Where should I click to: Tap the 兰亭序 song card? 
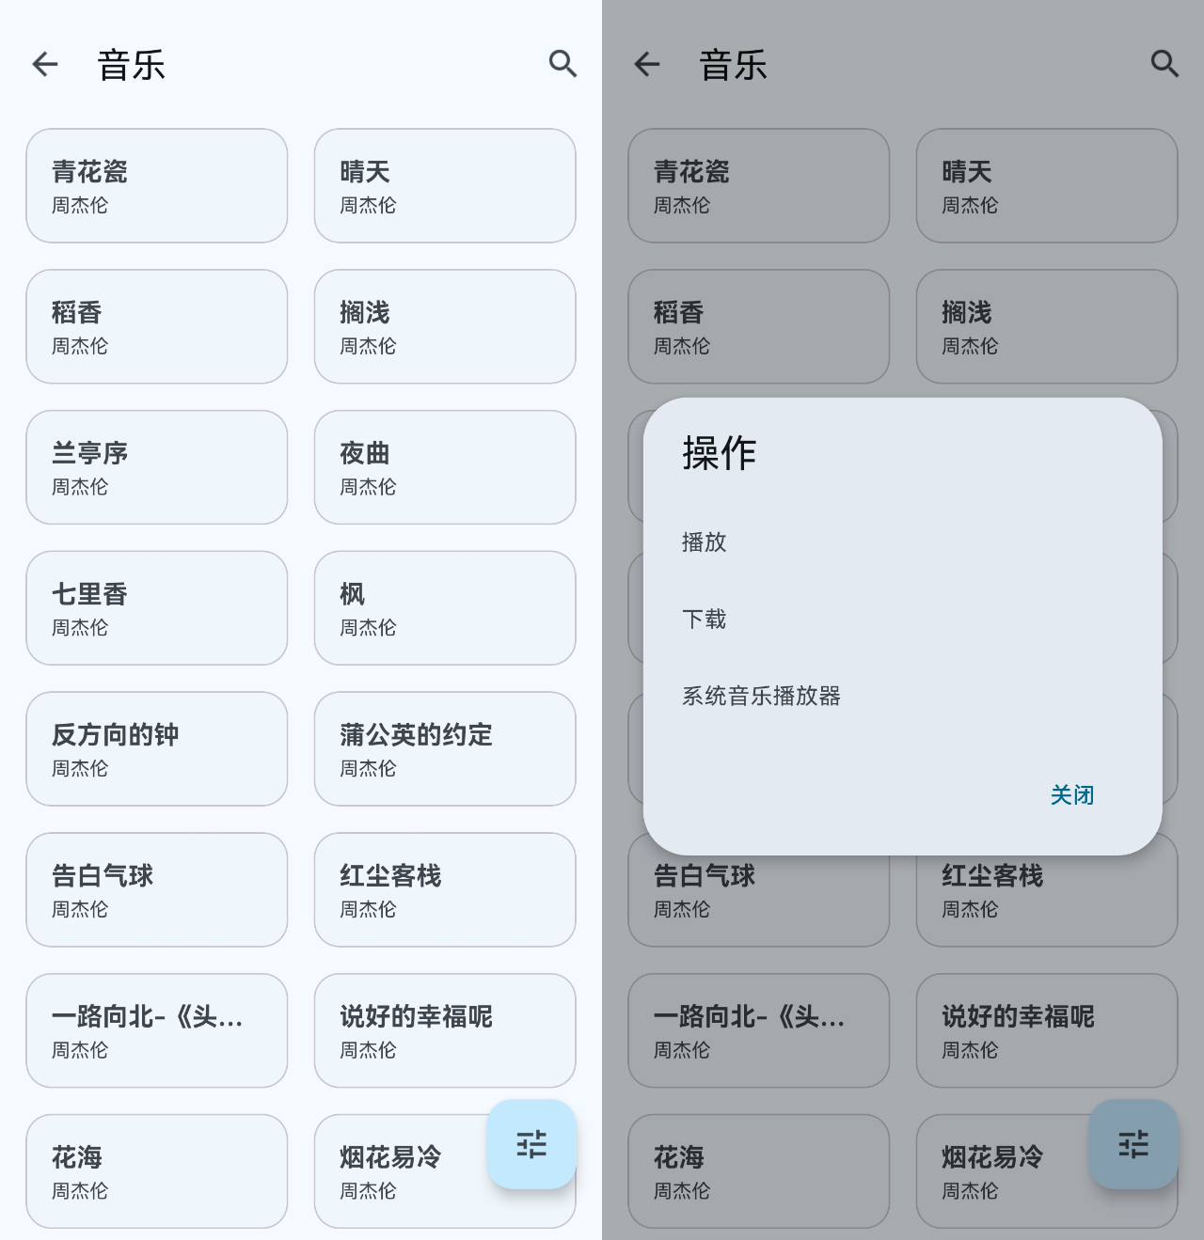pyautogui.click(x=157, y=467)
